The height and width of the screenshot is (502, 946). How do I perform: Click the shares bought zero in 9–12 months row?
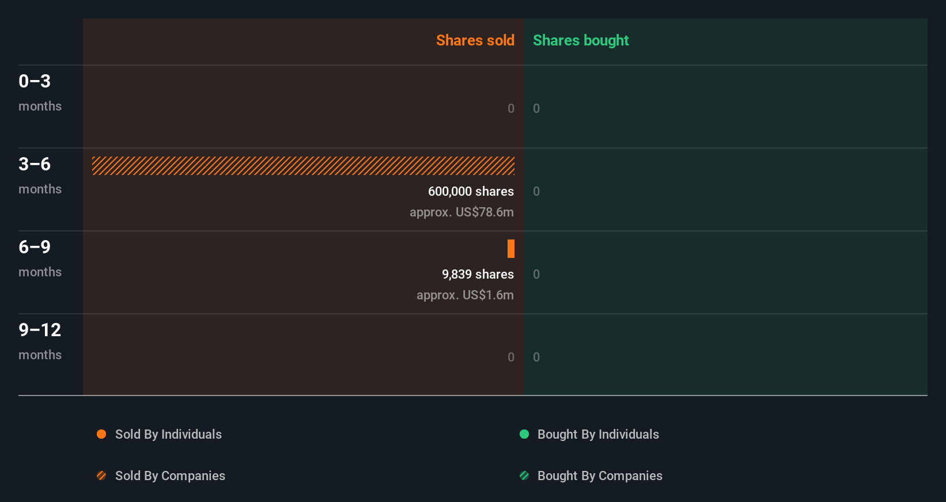[536, 357]
